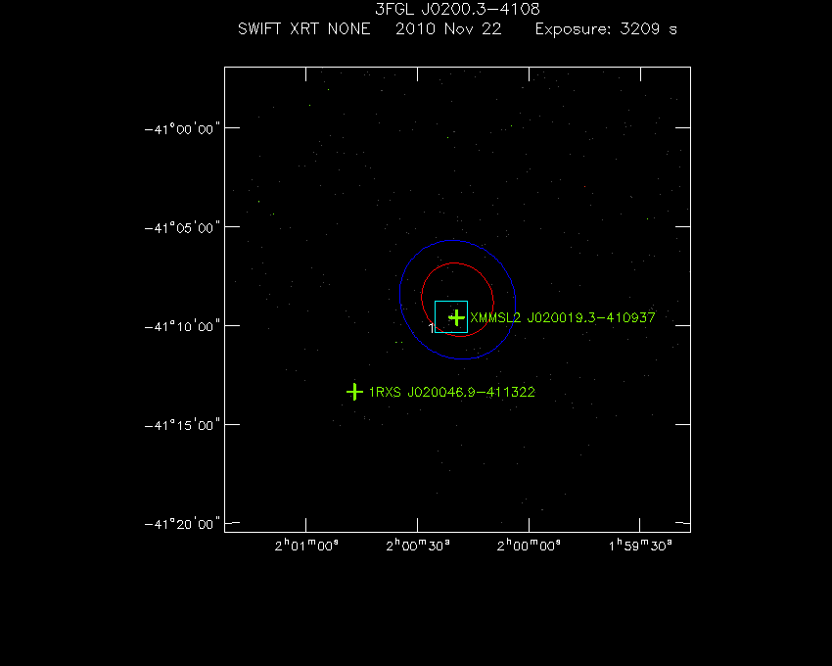The image size is (832, 666).
Task: Click the XMMSL2 J020019.3-410937 source label
Action: (563, 317)
